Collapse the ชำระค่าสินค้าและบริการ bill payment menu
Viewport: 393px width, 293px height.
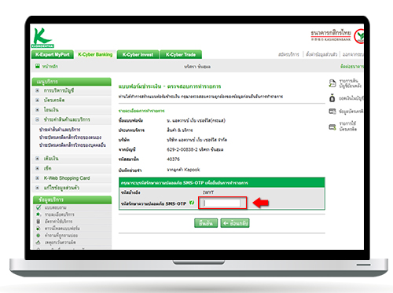pyautogui.click(x=38, y=119)
